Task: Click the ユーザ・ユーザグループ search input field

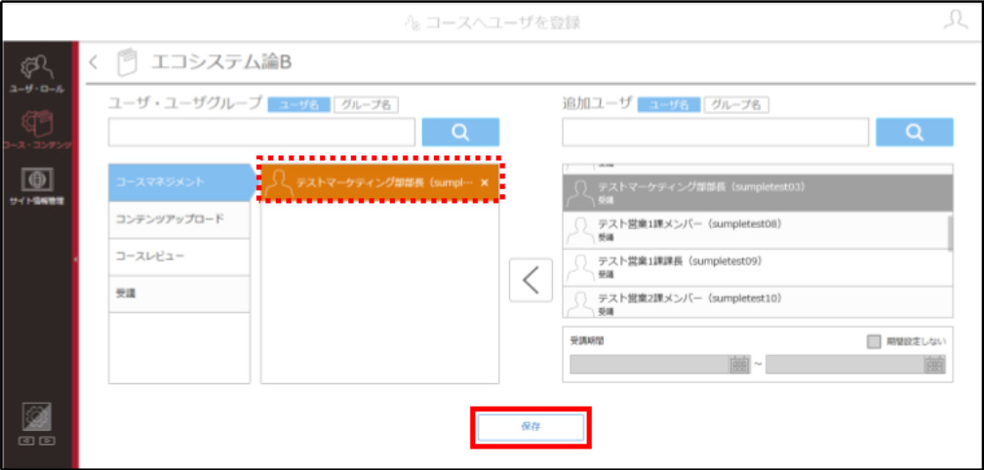Action: (x=261, y=132)
